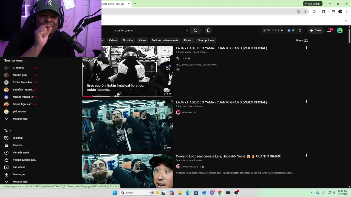Dismiss the bar below the address bar
Image resolution: width=351 pixels, height=197 pixels.
(x=346, y=21)
